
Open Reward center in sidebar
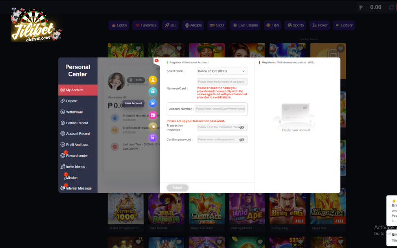click(x=78, y=156)
